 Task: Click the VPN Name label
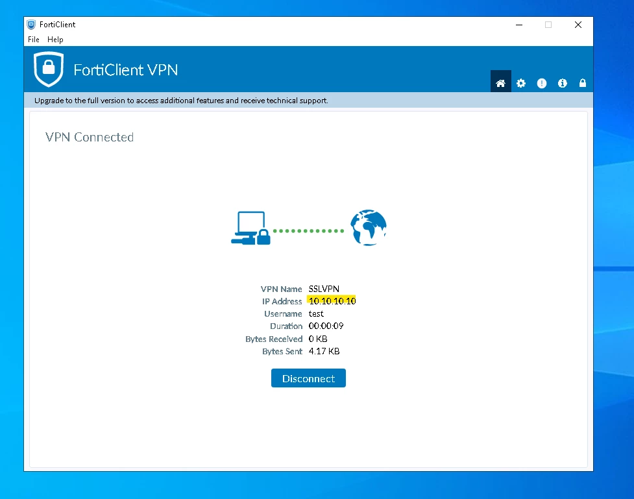(282, 289)
